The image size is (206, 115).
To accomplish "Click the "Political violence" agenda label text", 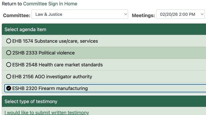I will tap(57, 53).
